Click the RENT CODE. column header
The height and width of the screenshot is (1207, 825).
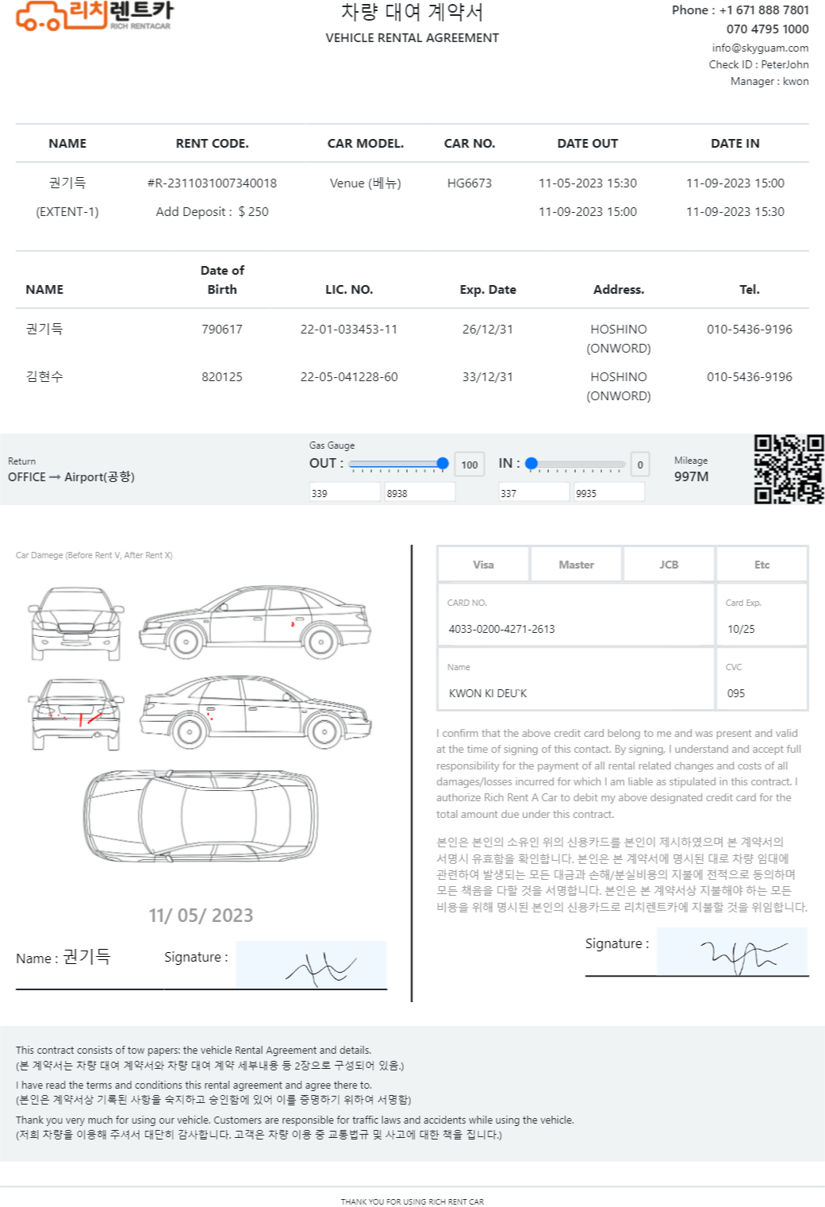(212, 144)
